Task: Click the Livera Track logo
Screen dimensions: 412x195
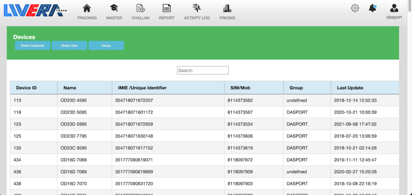Action: click(34, 10)
